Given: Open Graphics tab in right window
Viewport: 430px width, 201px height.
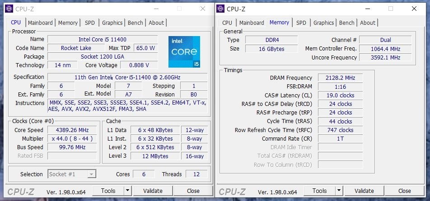Looking at the screenshot, I should [323, 23].
